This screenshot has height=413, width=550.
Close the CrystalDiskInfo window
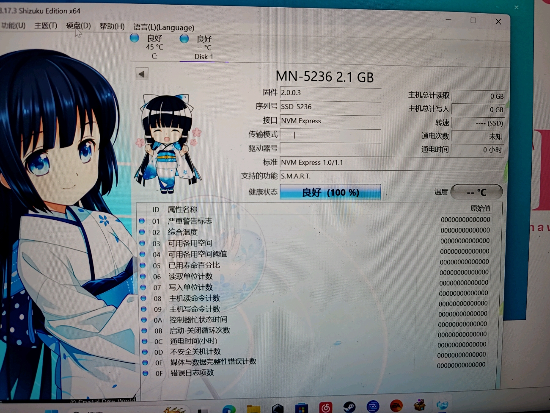tap(498, 21)
